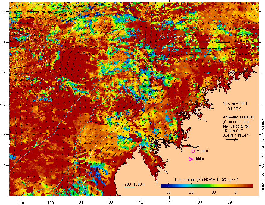Click the 'Altimetric sealevel' caption text
This screenshot has height=205, width=265.
(x=238, y=117)
